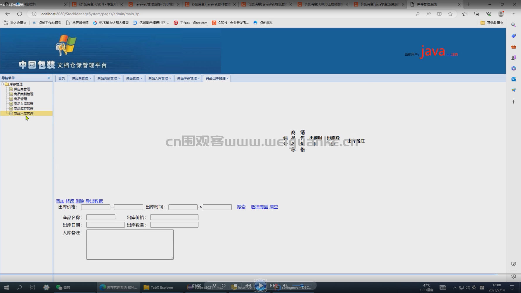521x293 pixels.
Task: Click the 导出数据 link
Action: [x=94, y=201]
